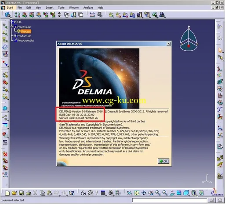Image resolution: width=225 pixels, height=204 pixels.
Task: Click the Print icon
Action: point(29,193)
